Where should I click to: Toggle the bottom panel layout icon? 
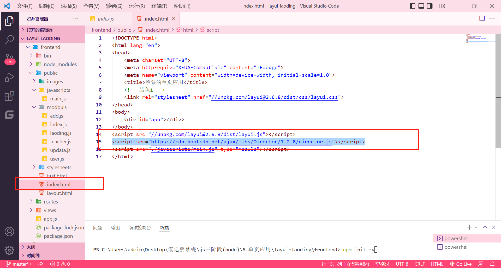(421, 6)
